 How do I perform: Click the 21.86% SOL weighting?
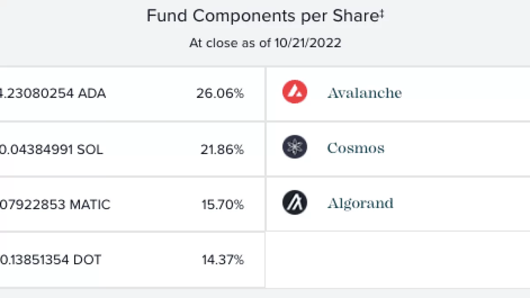click(222, 150)
